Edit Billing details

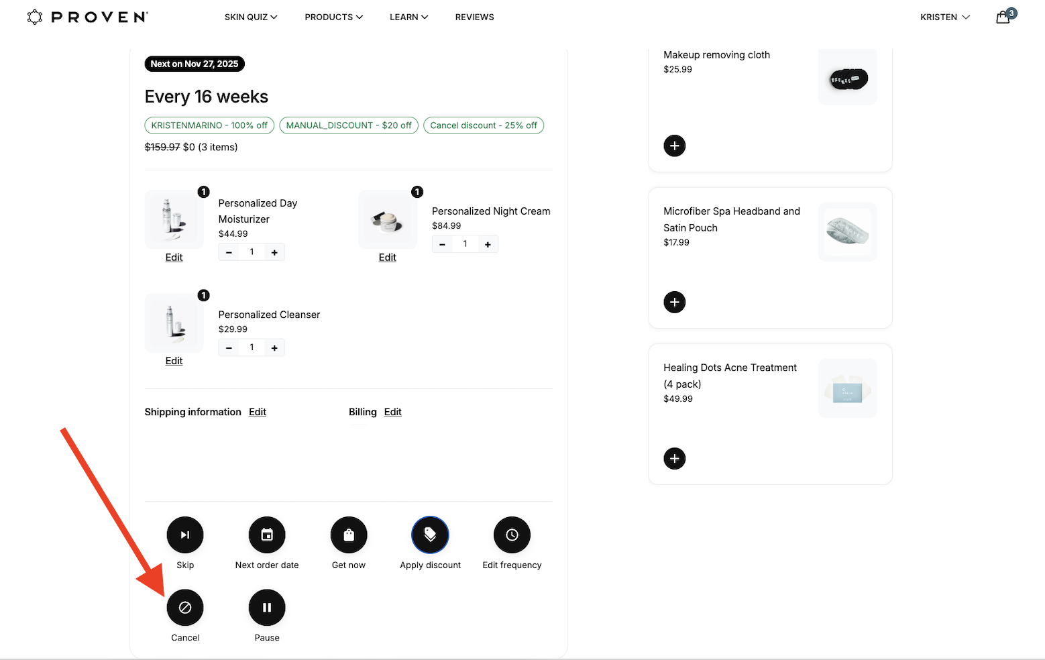click(x=393, y=412)
